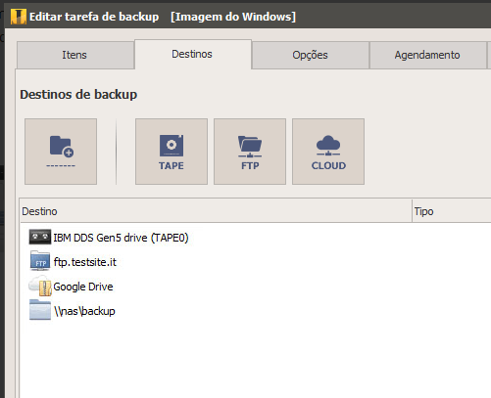
Task: Click the add folder destination button
Action: tap(61, 152)
